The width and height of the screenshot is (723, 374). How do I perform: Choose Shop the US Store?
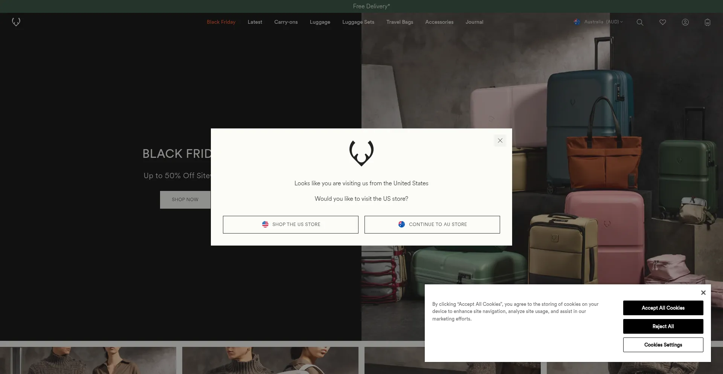pyautogui.click(x=291, y=224)
